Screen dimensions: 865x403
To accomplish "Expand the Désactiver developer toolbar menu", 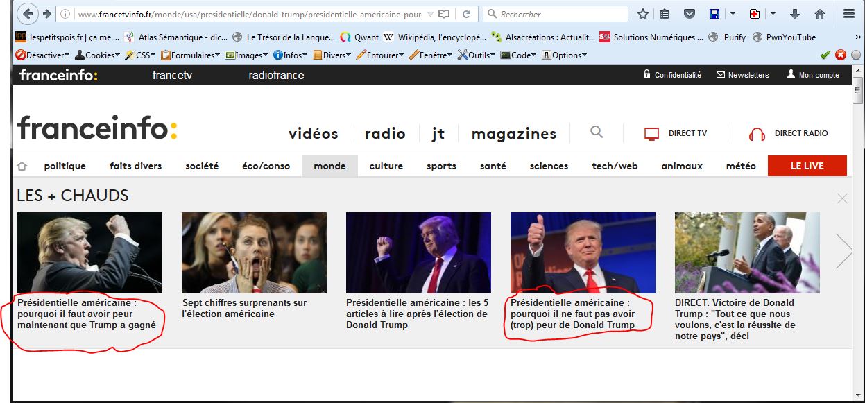I will tap(43, 55).
